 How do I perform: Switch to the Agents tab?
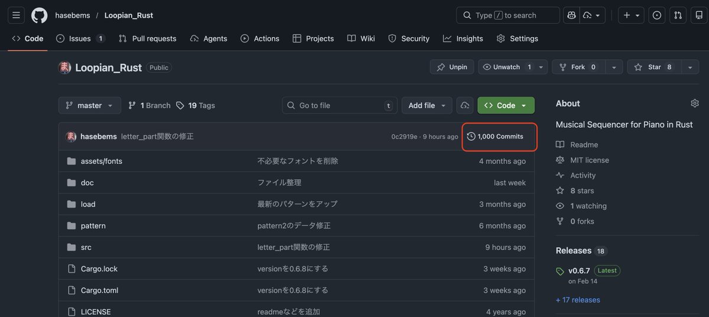(x=209, y=38)
